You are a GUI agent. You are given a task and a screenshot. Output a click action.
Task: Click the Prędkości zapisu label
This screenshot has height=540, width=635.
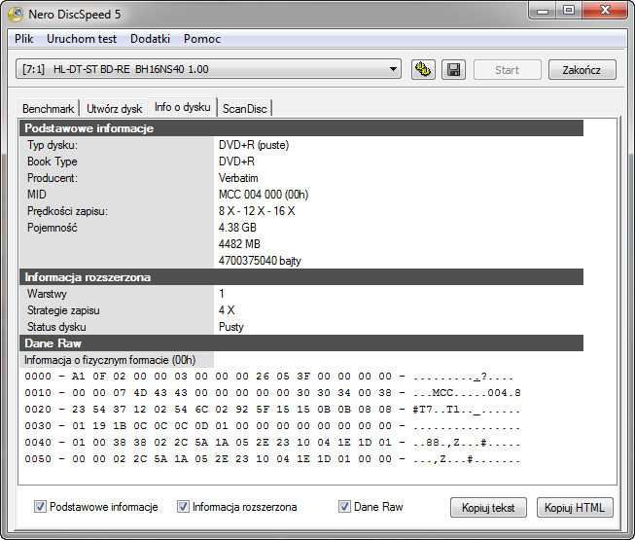coord(67,211)
